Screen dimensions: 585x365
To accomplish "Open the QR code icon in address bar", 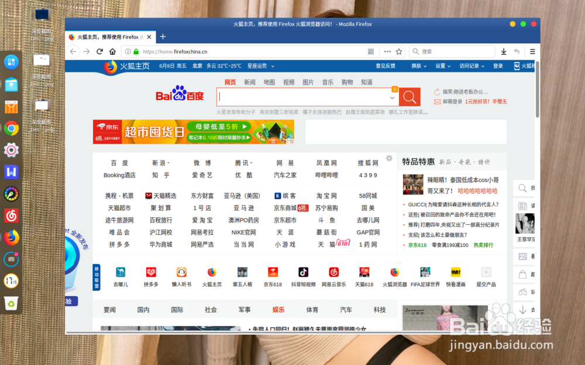I will (x=371, y=51).
